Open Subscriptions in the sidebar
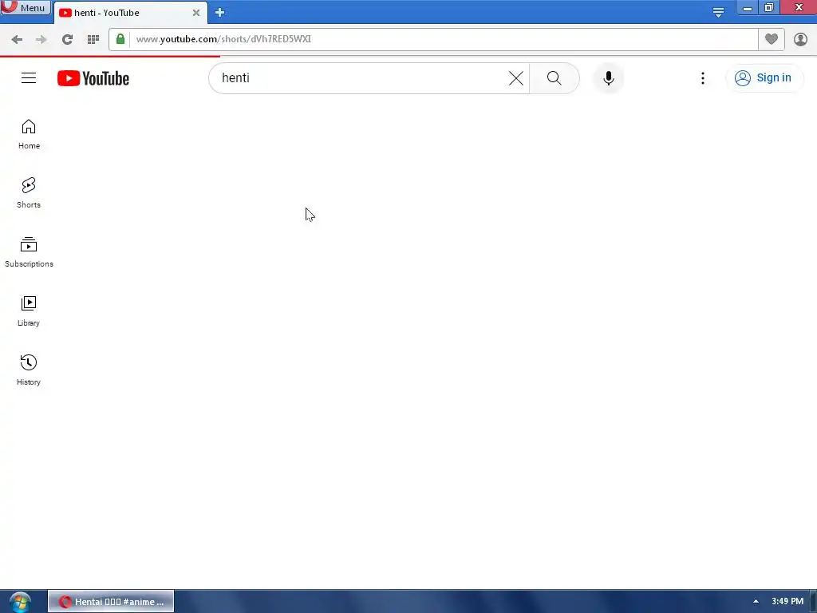817x613 pixels. 29,251
